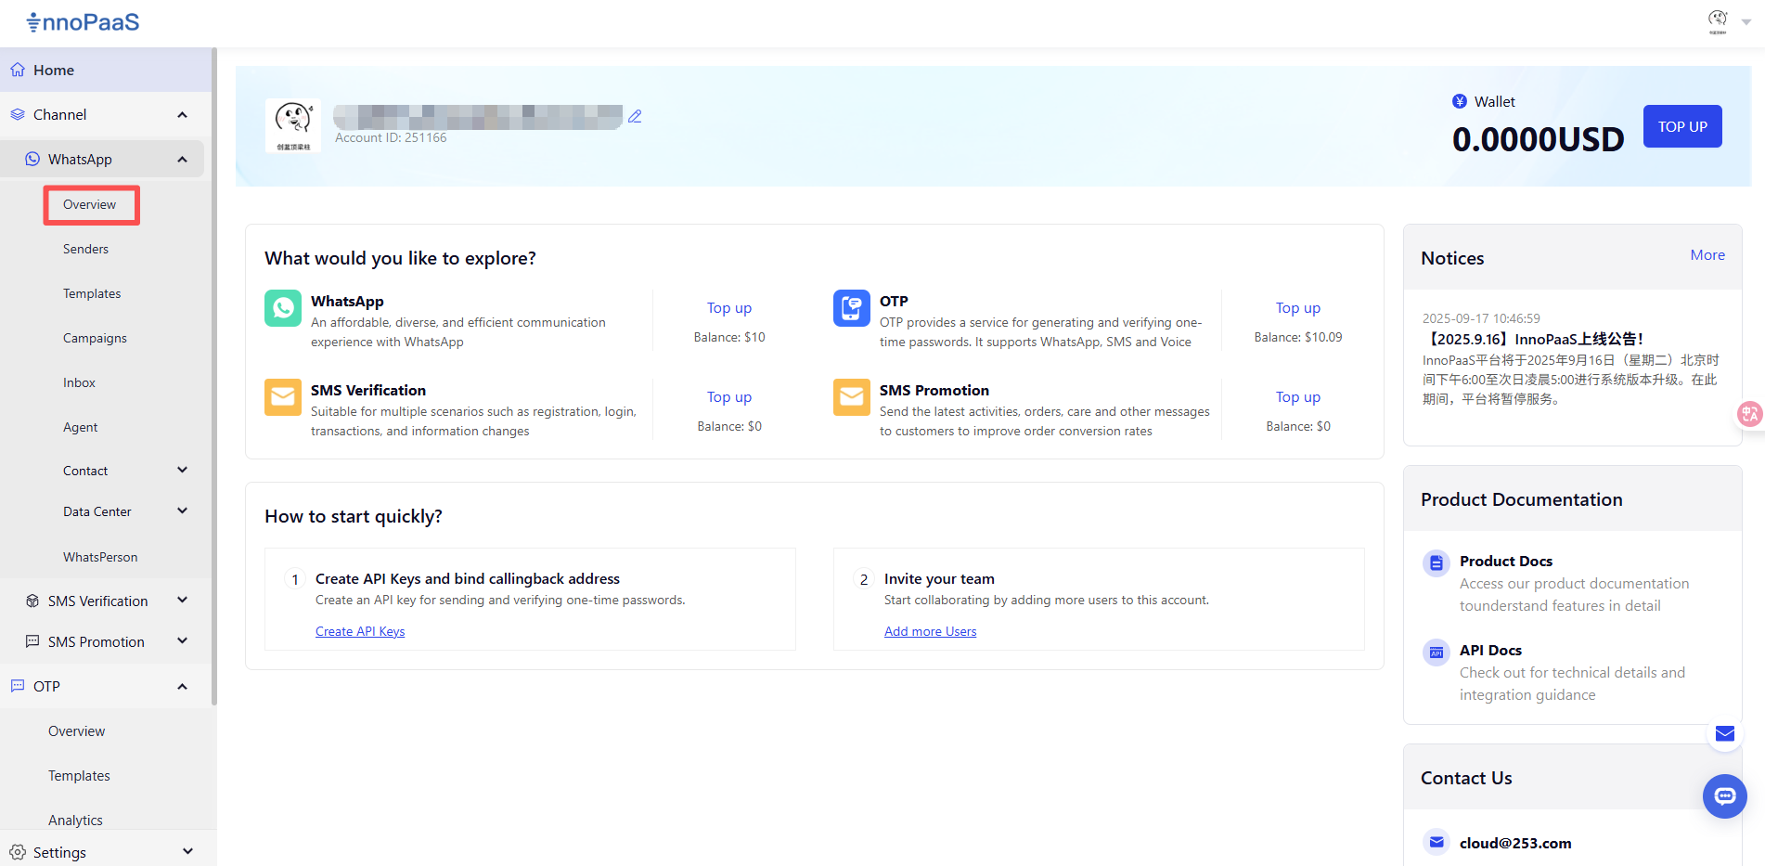Viewport: 1765px width, 866px height.
Task: Open Agent in sidebar
Action: [80, 427]
